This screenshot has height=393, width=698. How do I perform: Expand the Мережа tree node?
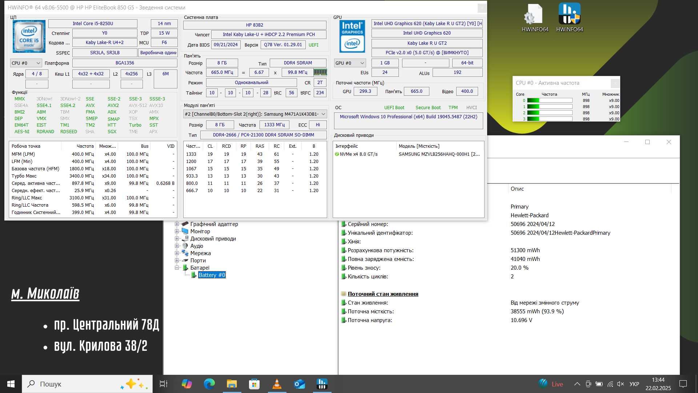pos(177,253)
